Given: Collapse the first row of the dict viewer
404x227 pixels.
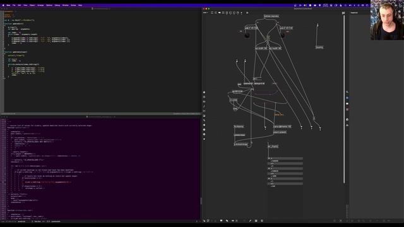Looking at the screenshot, I should [269, 158].
